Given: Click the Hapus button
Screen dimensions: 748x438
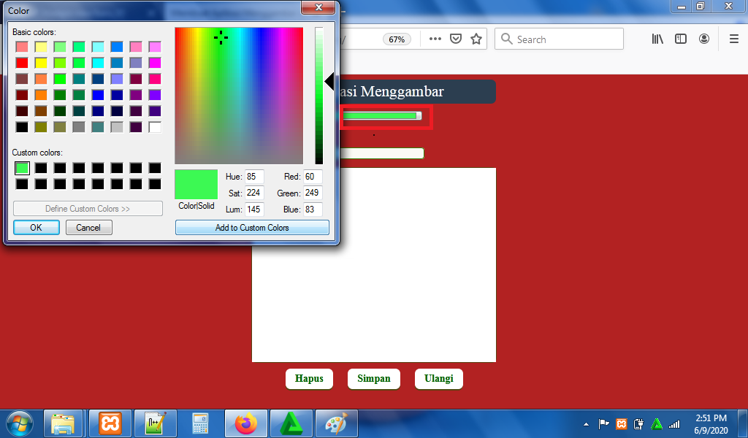Looking at the screenshot, I should [x=309, y=378].
